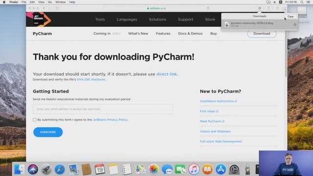Viewport: 313px width, 176px height.
Task: Follow the direct link for the download
Action: tap(167, 74)
